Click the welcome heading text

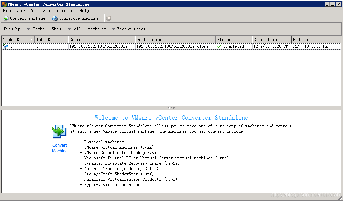click(x=171, y=118)
